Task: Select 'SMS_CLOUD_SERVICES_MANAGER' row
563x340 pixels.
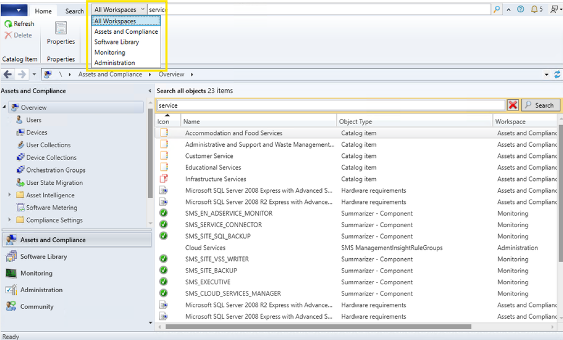Action: [356, 293]
